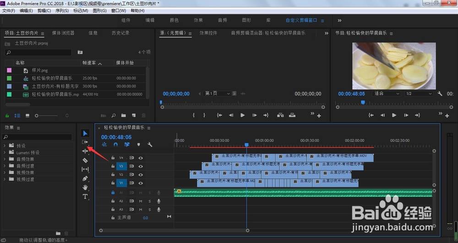Click Insert button in Source Monitor
Viewport: 458px width, 243px height.
280,115
